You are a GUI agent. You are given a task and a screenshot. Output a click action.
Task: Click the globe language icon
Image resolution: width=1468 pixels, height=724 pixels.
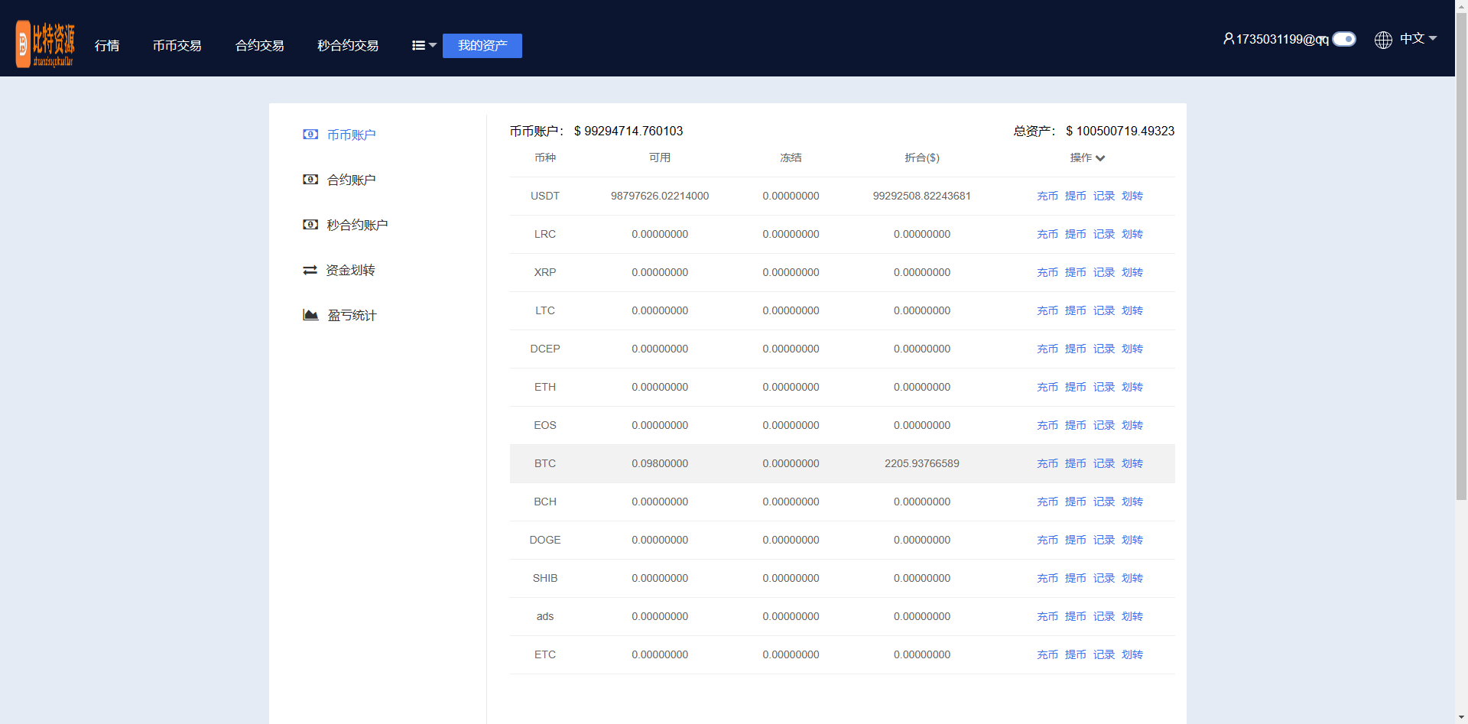coord(1383,40)
